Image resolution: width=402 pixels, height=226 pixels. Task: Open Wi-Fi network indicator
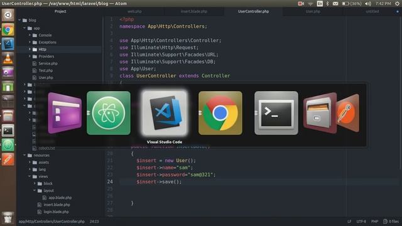[310, 4]
